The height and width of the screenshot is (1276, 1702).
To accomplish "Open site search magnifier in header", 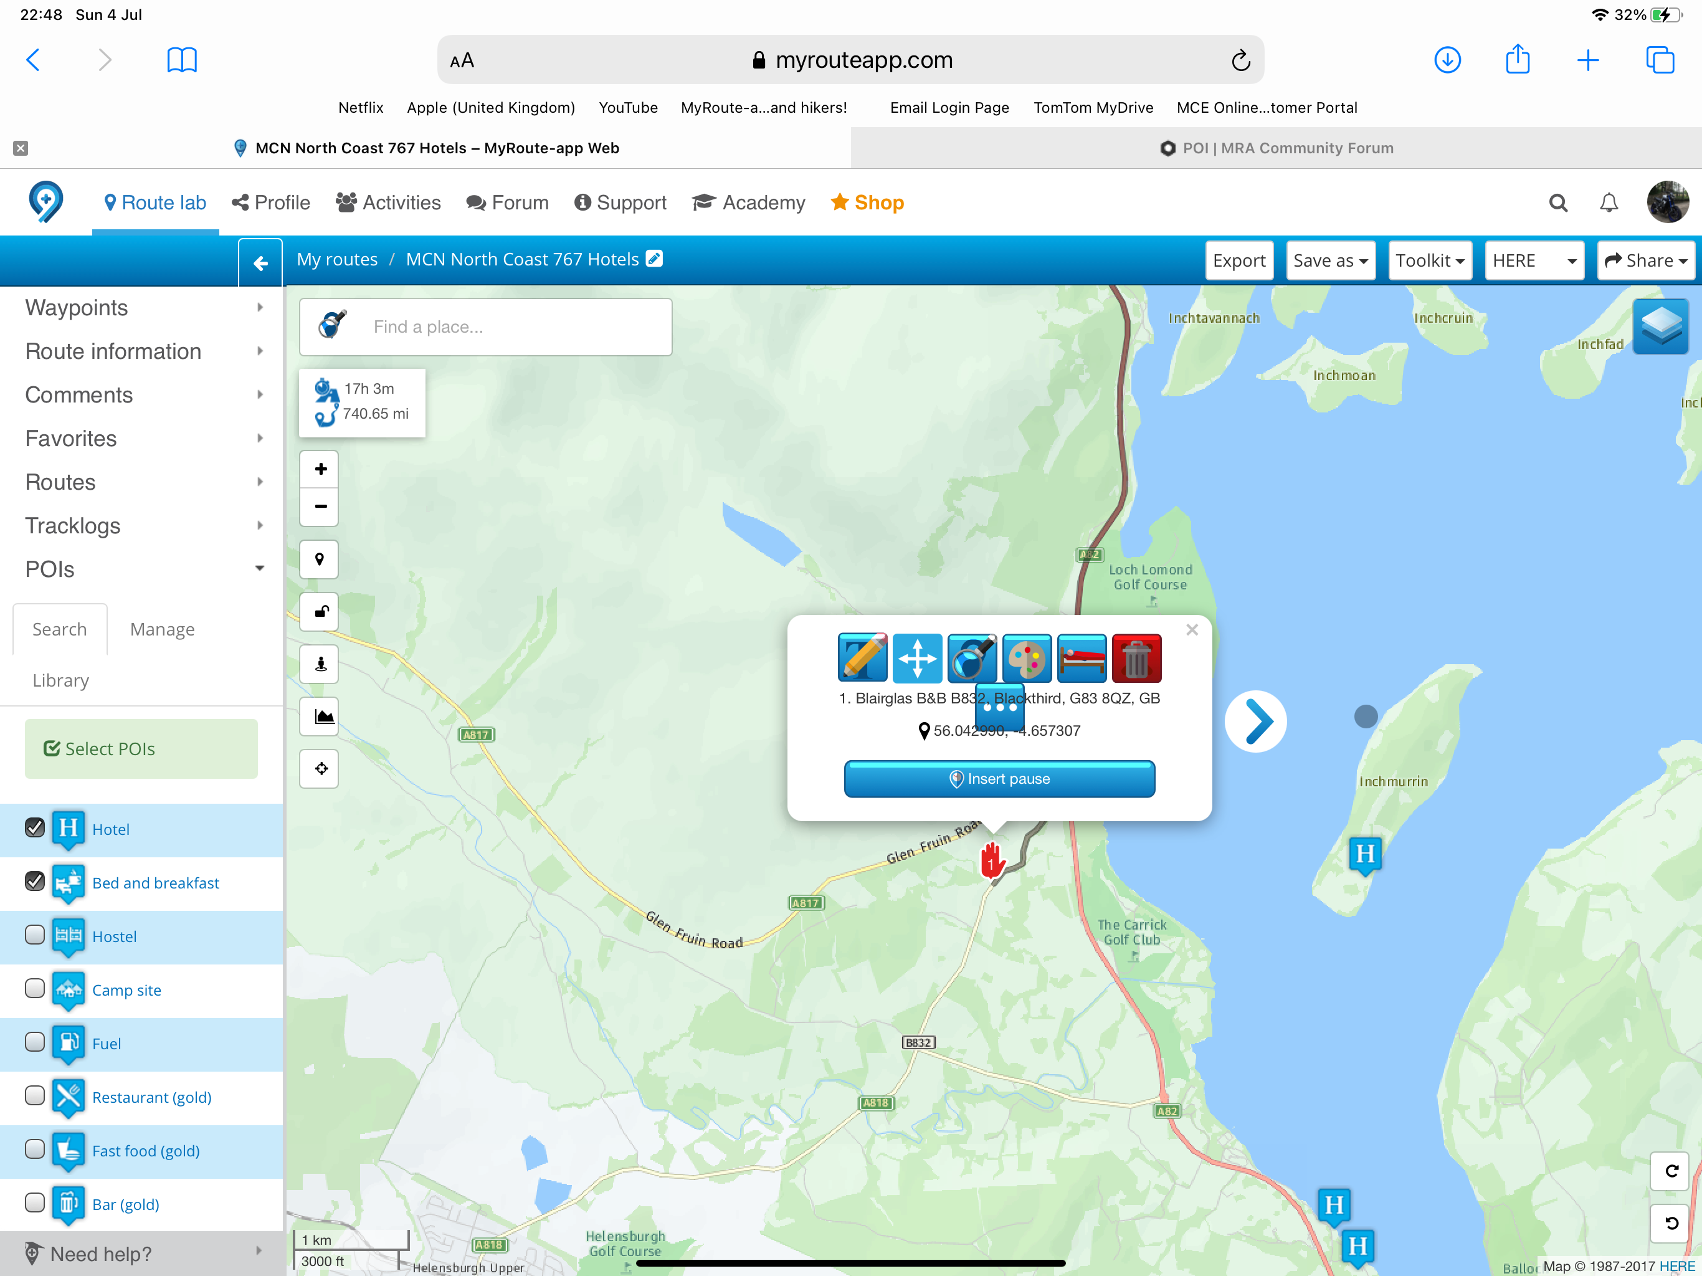I will pyautogui.click(x=1558, y=202).
